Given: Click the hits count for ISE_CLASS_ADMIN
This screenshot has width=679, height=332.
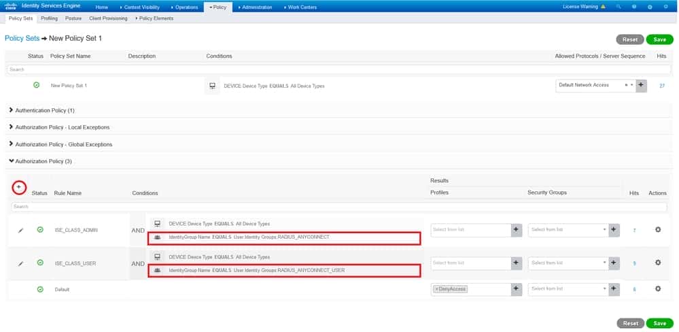Looking at the screenshot, I should click(x=634, y=231).
